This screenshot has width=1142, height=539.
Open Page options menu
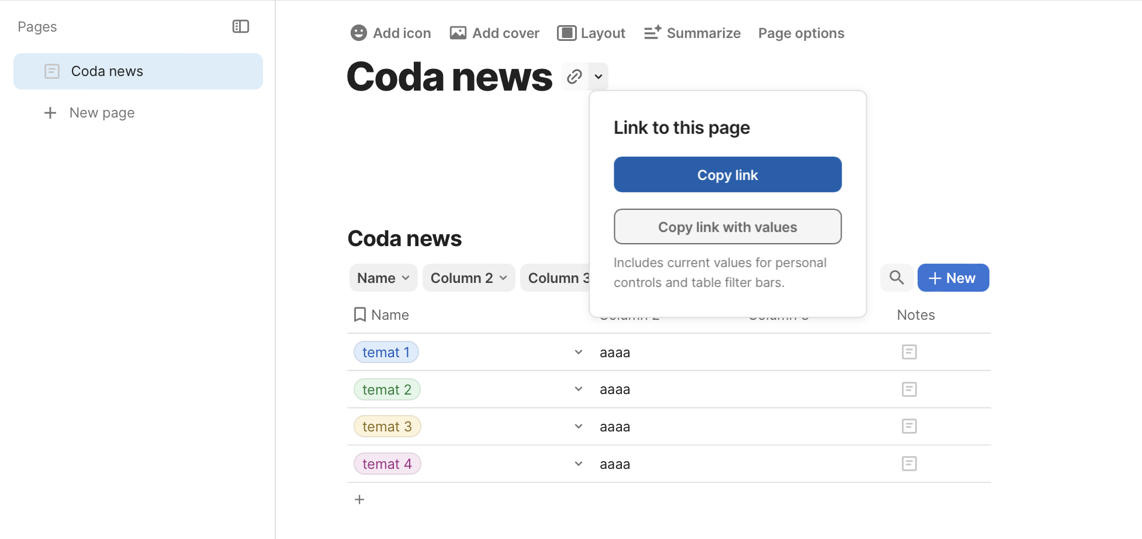[801, 33]
